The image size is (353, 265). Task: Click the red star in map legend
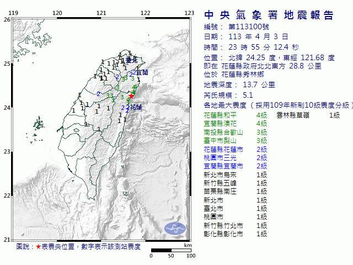(x=38, y=246)
